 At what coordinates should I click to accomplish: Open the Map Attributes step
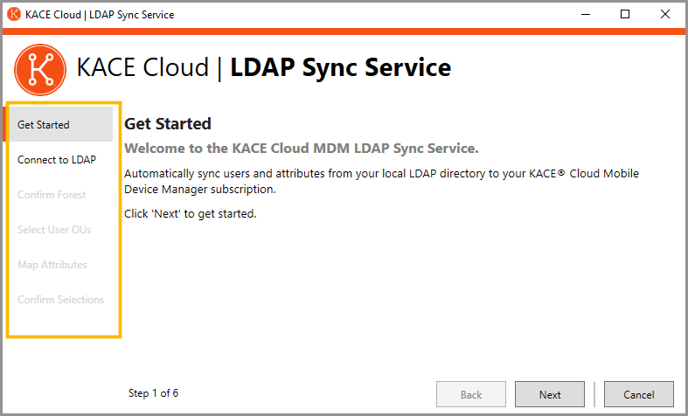[x=52, y=265]
